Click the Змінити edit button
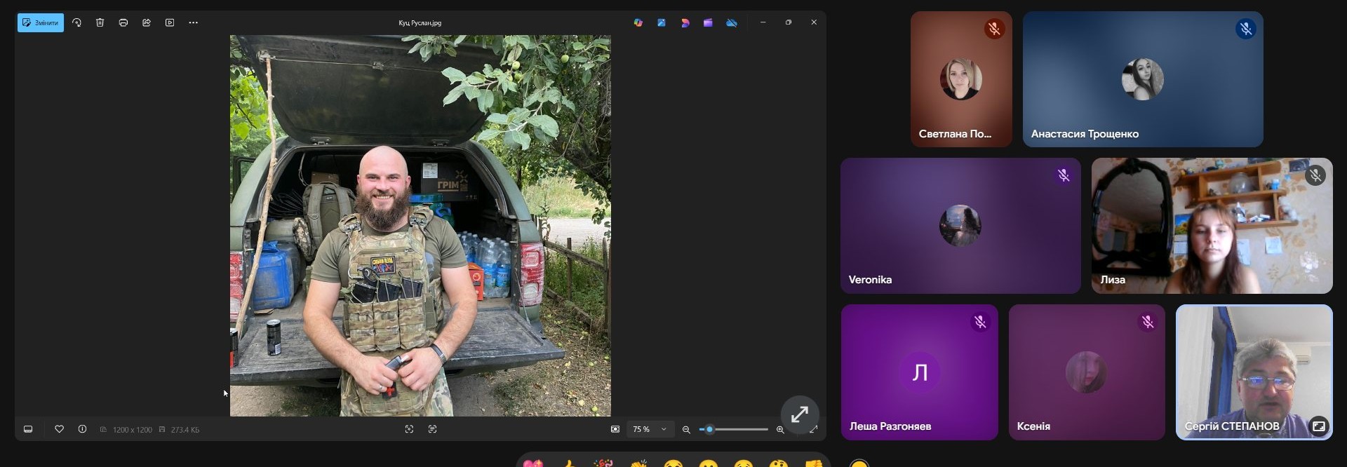The height and width of the screenshot is (467, 1347). (41, 22)
